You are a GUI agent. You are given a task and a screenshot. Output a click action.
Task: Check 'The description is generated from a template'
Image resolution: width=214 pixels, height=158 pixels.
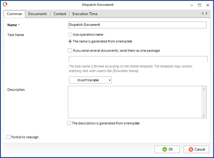[x=69, y=123]
